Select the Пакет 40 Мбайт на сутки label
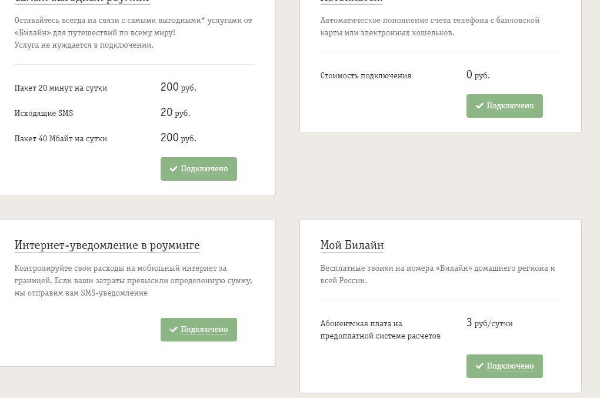 (61, 139)
